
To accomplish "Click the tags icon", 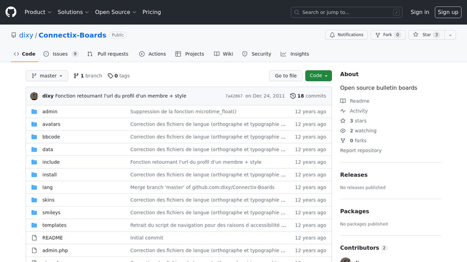I will 110,76.
